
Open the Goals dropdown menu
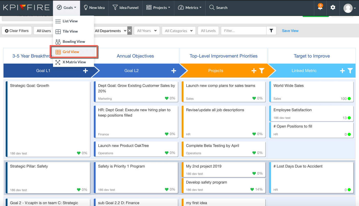tap(67, 8)
